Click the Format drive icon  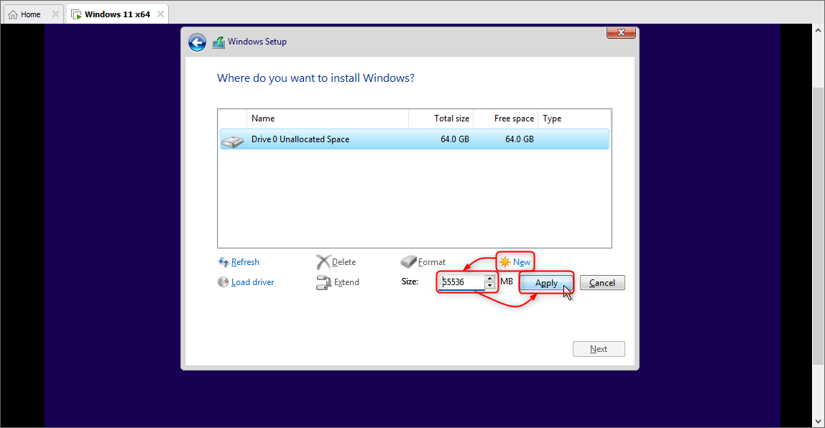tap(408, 261)
